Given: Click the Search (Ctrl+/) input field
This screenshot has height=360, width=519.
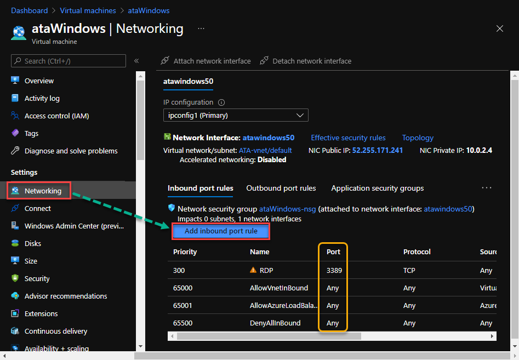Looking at the screenshot, I should (69, 61).
